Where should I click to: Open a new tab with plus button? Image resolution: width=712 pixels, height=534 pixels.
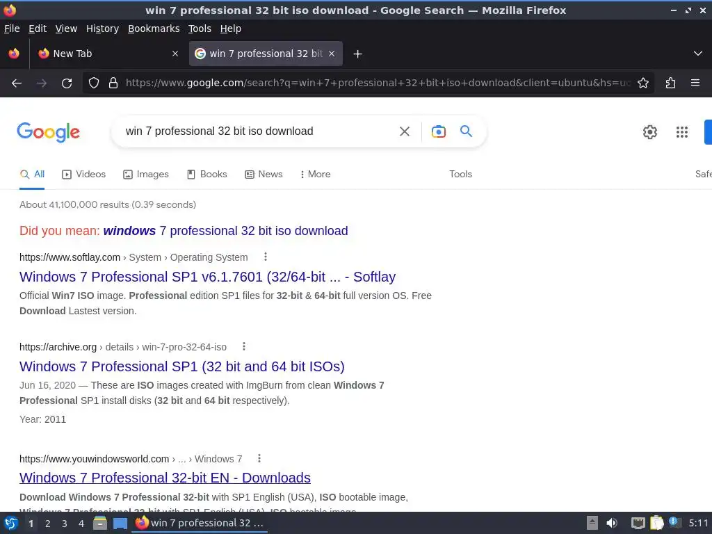358,54
